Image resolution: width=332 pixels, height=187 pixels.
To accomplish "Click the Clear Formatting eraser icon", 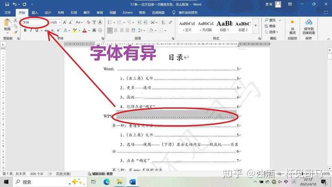I will [88, 22].
